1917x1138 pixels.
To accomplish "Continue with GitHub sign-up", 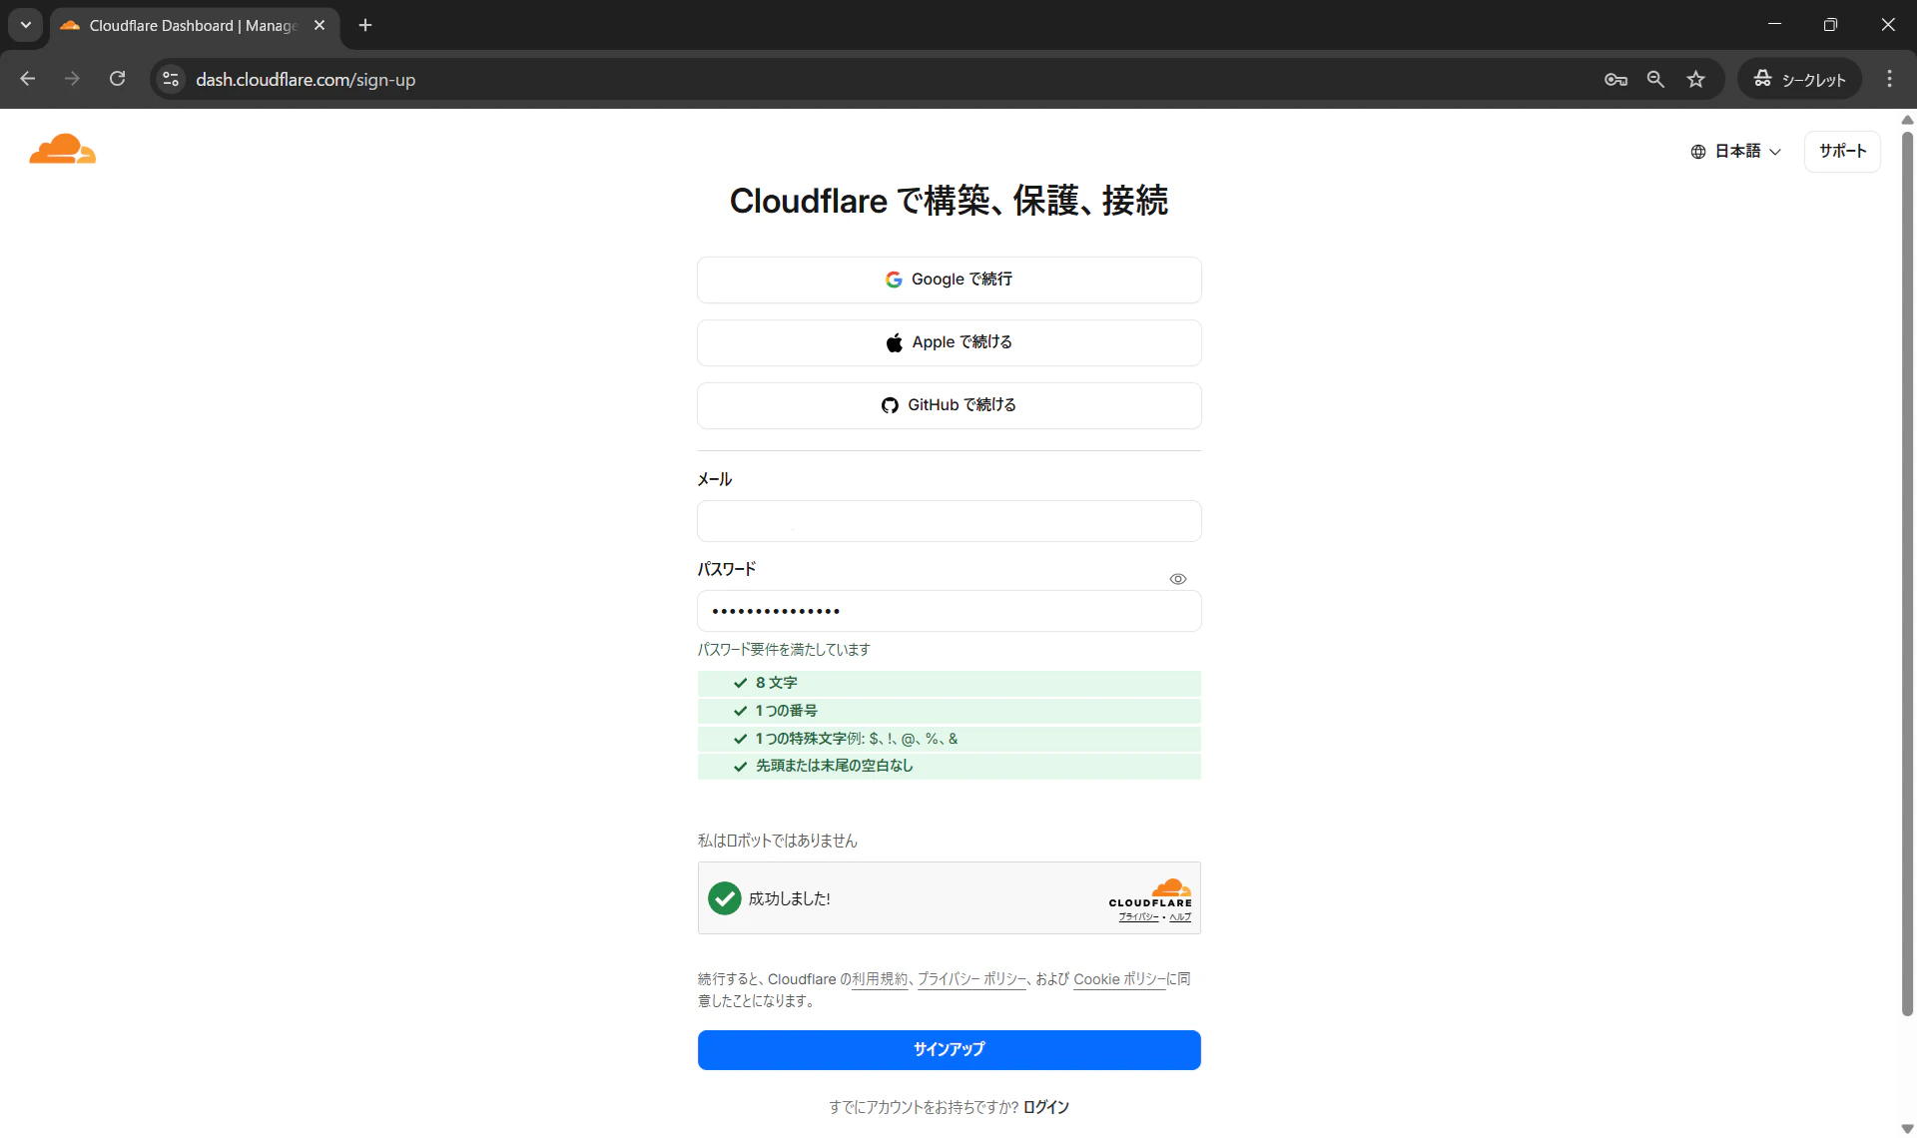I will coord(949,405).
